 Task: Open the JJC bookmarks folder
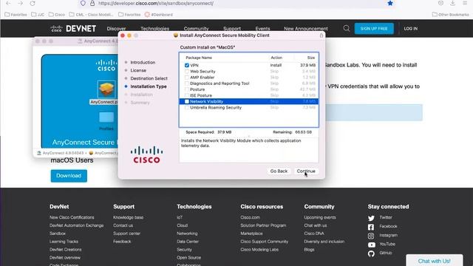click(38, 15)
